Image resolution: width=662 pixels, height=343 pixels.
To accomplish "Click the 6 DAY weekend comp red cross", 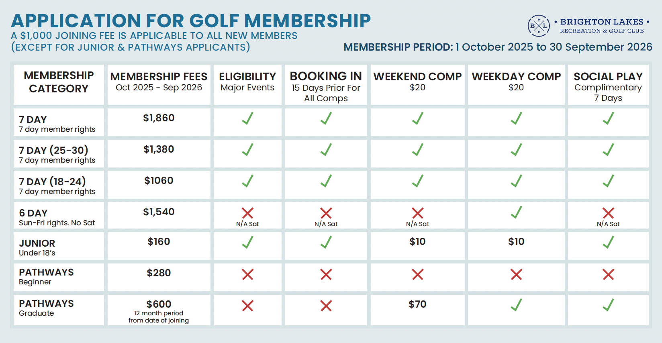I will (x=417, y=213).
